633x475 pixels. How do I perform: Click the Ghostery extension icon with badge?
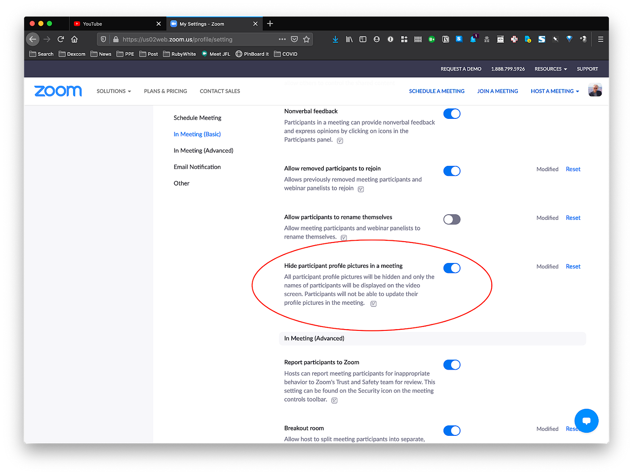tap(473, 39)
